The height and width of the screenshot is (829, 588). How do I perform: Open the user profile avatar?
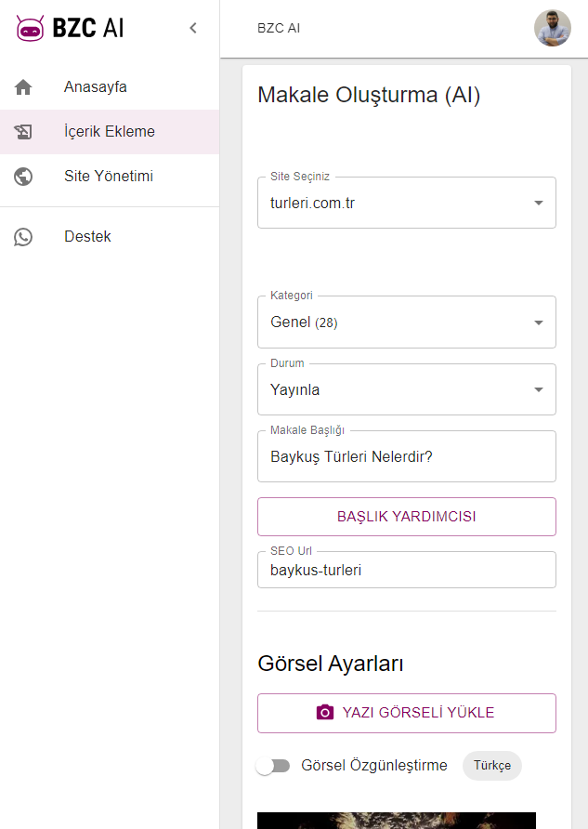(x=552, y=28)
